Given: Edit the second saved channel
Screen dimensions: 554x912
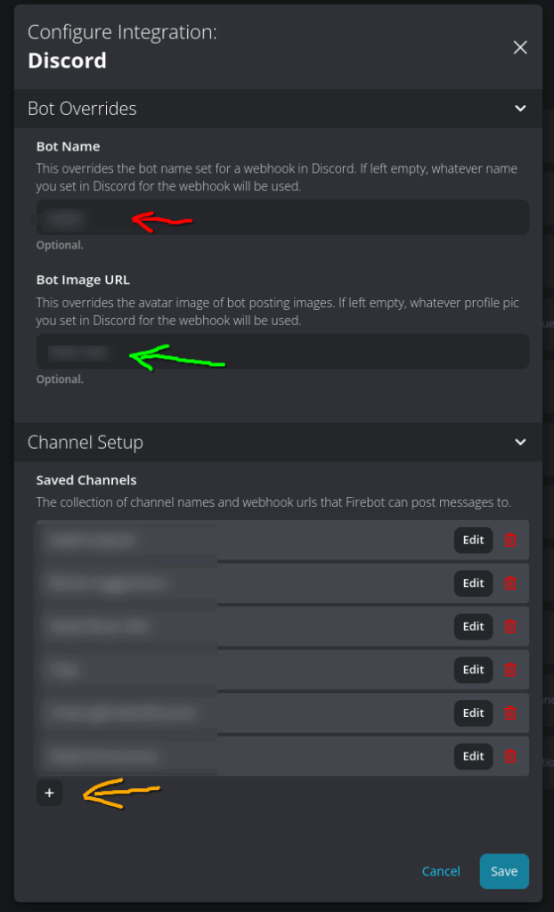Looking at the screenshot, I should (473, 582).
